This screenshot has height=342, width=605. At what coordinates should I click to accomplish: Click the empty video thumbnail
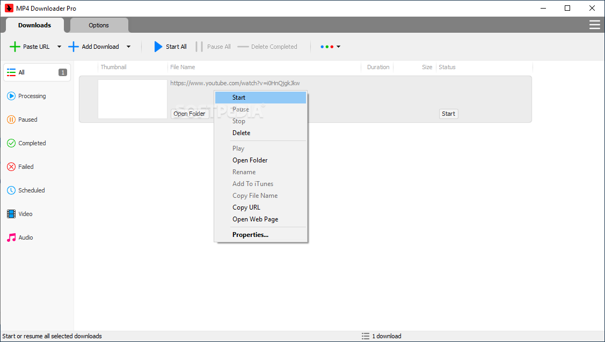[x=133, y=99]
